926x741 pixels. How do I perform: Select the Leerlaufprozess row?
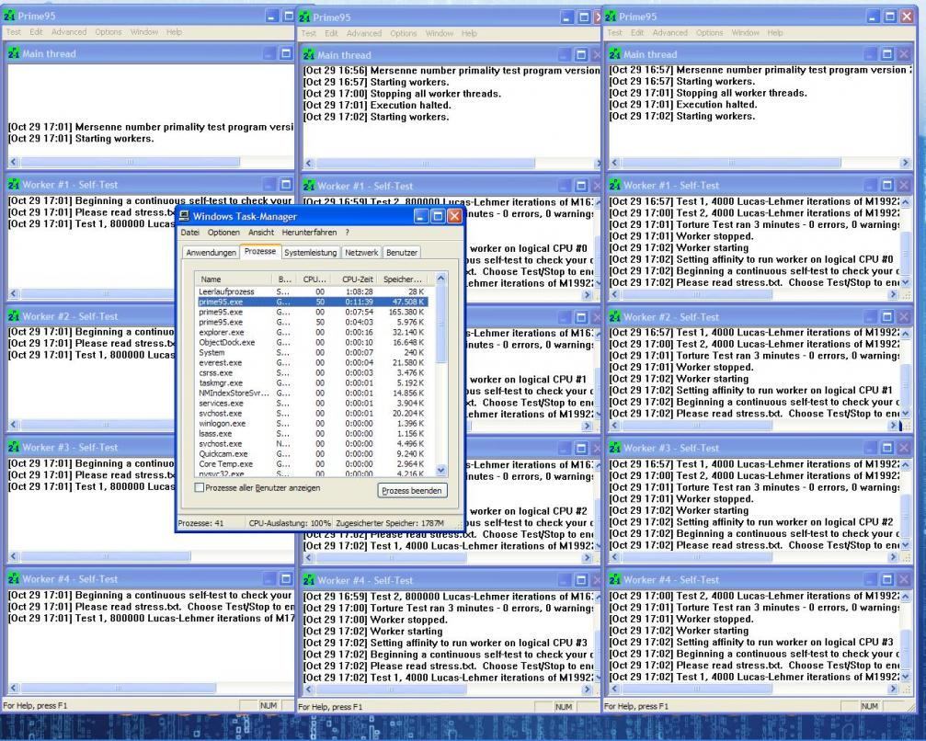(x=311, y=291)
